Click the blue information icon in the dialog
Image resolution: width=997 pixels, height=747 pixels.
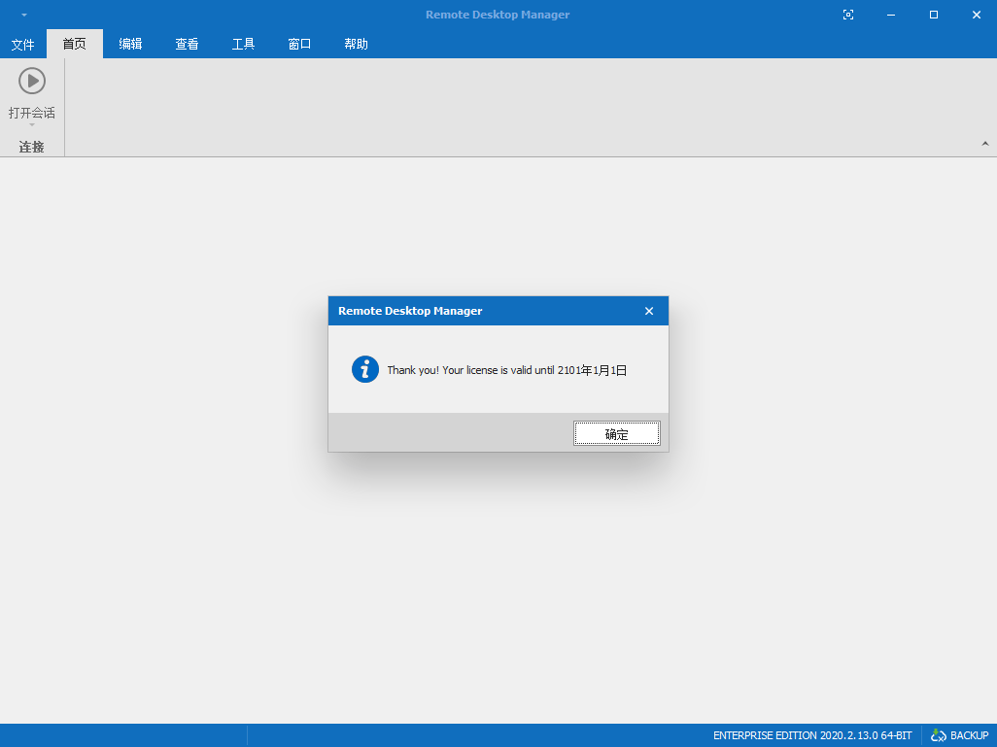(365, 369)
